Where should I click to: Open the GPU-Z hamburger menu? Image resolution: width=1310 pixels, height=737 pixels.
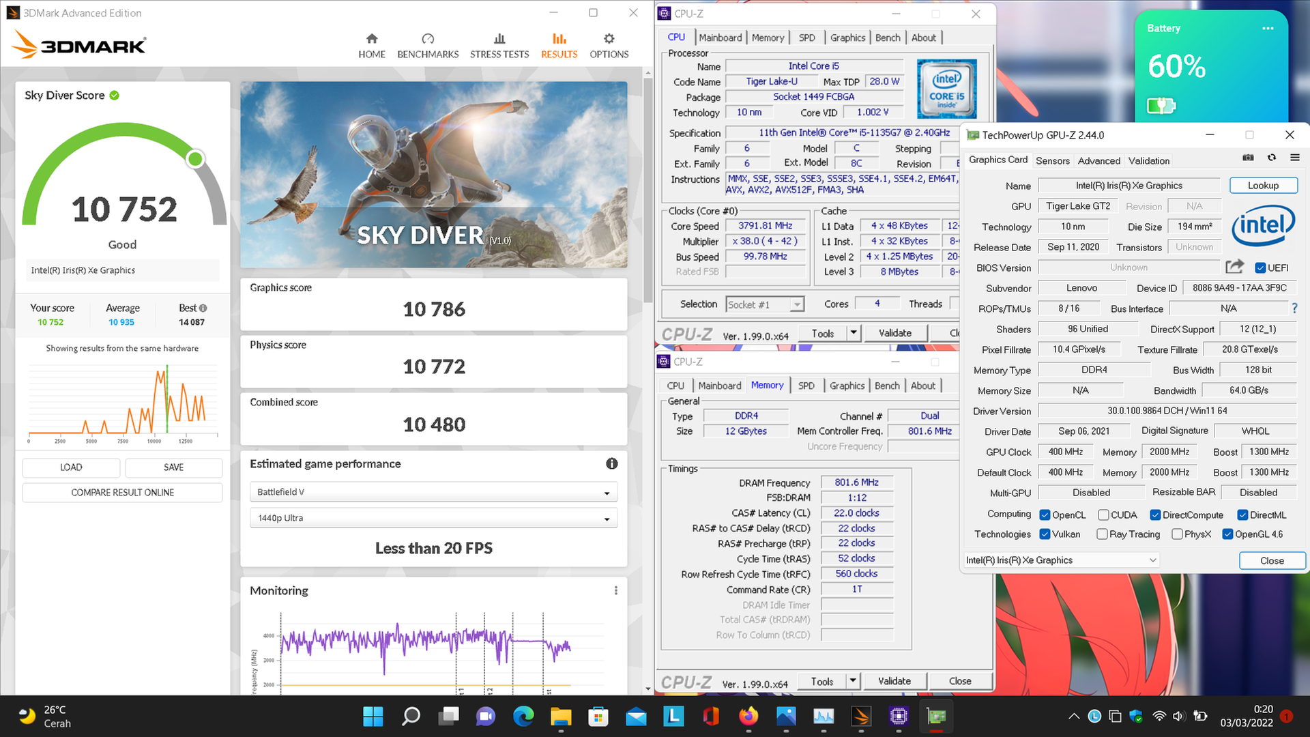point(1294,158)
